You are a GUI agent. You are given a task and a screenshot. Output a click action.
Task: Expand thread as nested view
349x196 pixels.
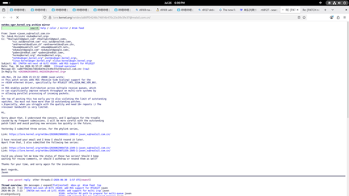[63, 185]
